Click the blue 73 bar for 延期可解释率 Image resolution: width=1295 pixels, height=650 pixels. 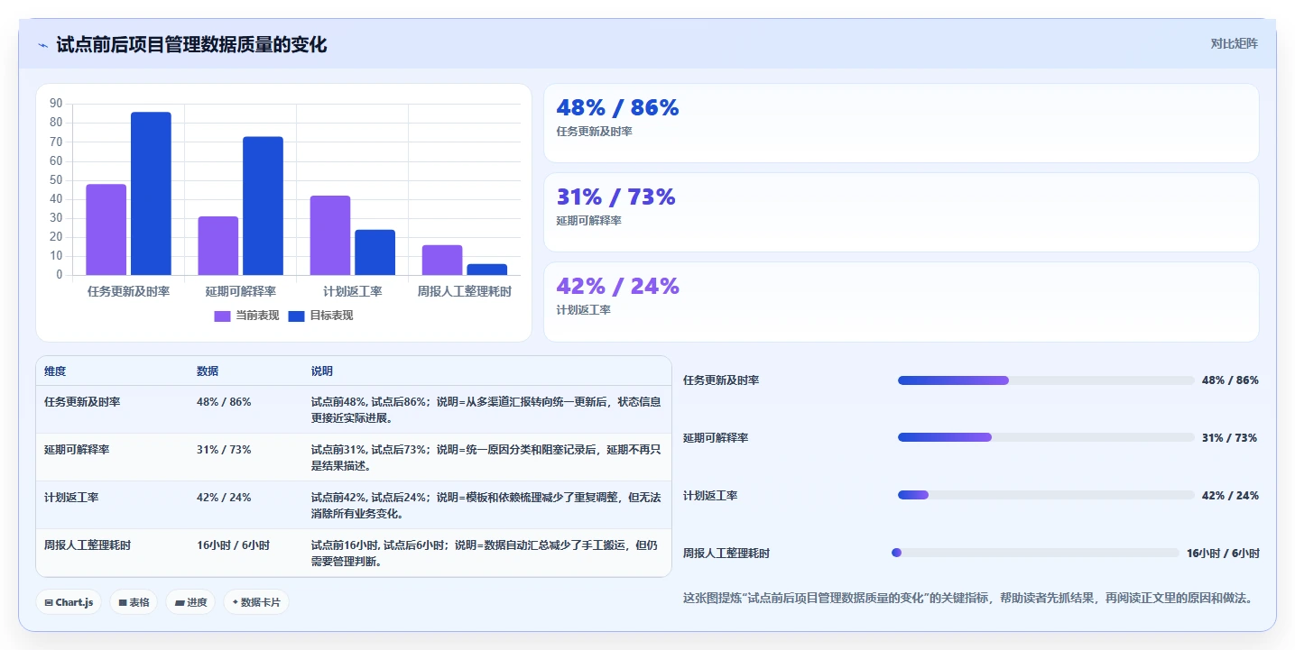coord(263,206)
